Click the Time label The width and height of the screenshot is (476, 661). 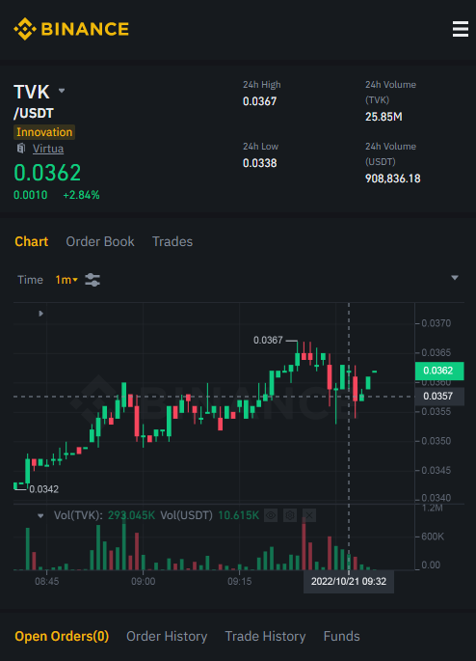click(x=30, y=280)
